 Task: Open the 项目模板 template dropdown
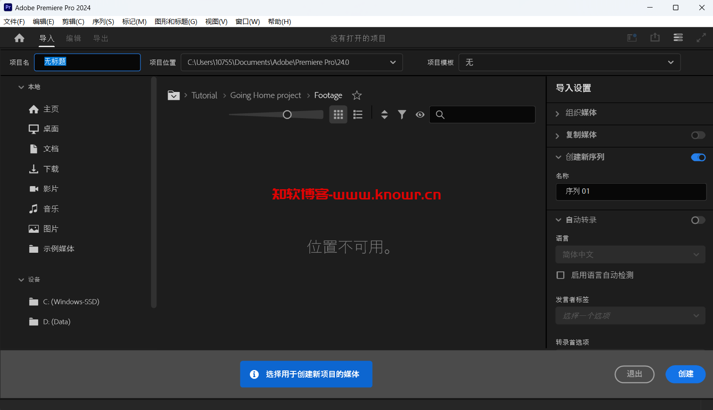coord(569,63)
